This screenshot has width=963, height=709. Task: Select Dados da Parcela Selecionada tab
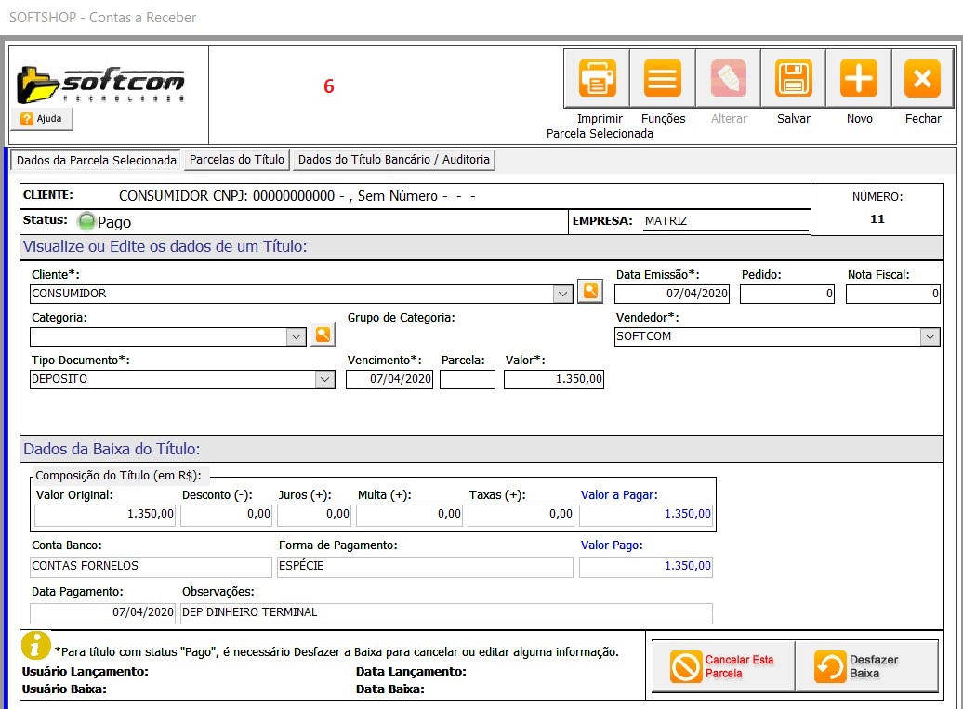(x=97, y=160)
